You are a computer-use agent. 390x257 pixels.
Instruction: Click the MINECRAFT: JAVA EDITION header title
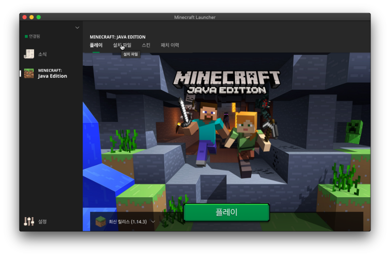pyautogui.click(x=117, y=37)
